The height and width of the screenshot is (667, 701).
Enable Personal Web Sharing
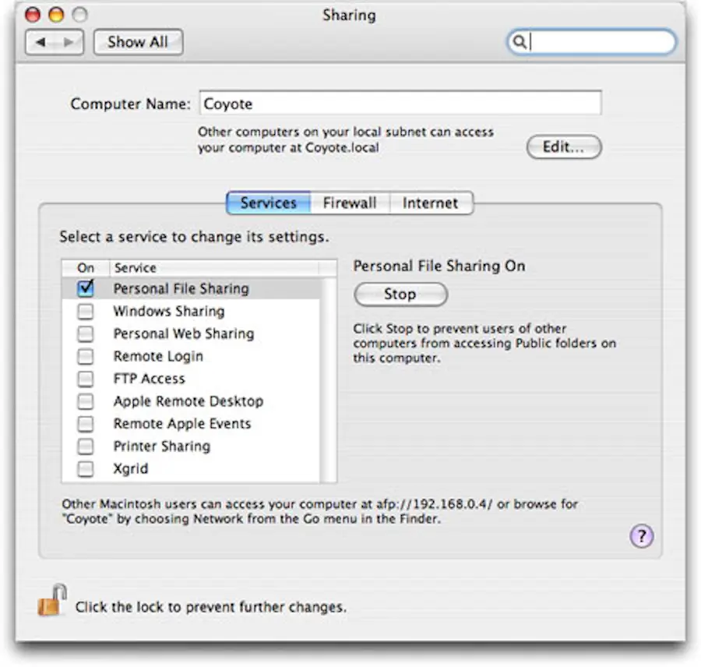coord(86,333)
